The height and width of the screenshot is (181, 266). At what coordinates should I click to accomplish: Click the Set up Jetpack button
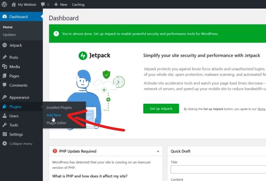161,109
